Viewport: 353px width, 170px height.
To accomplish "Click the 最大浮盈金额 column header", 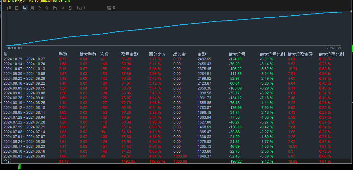I will pyautogui.click(x=300, y=54).
